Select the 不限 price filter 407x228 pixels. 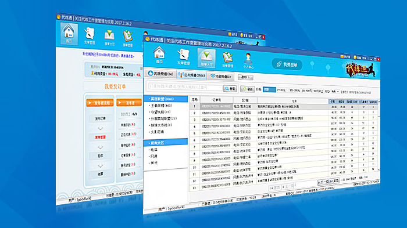269,90
